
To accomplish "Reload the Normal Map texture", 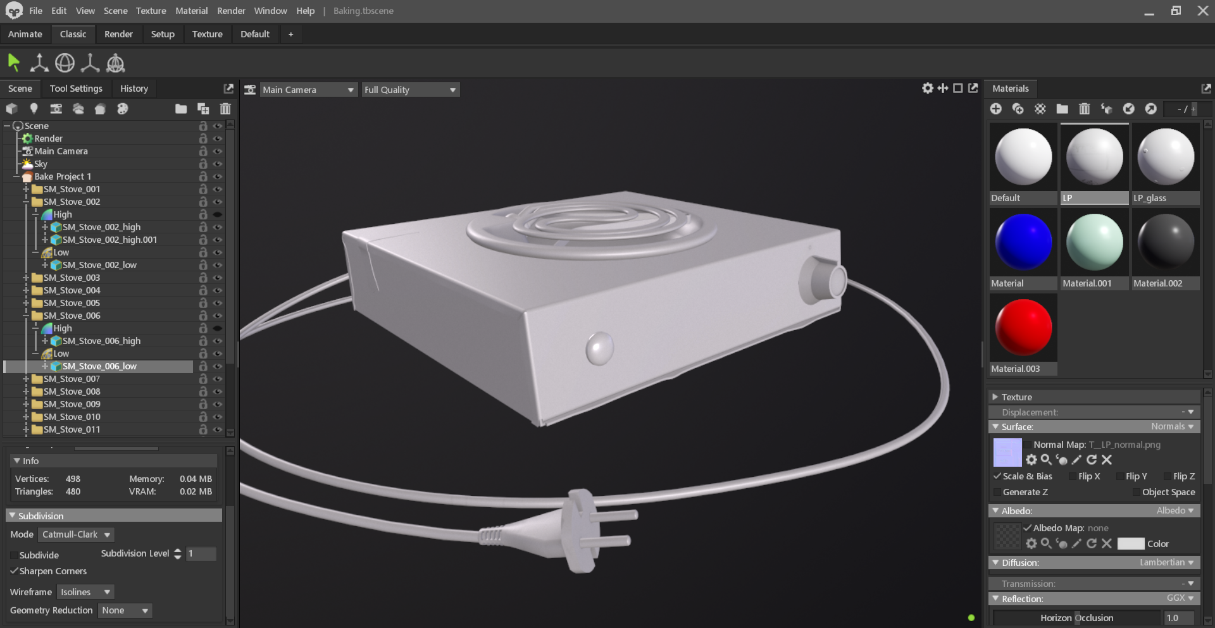I will point(1092,460).
